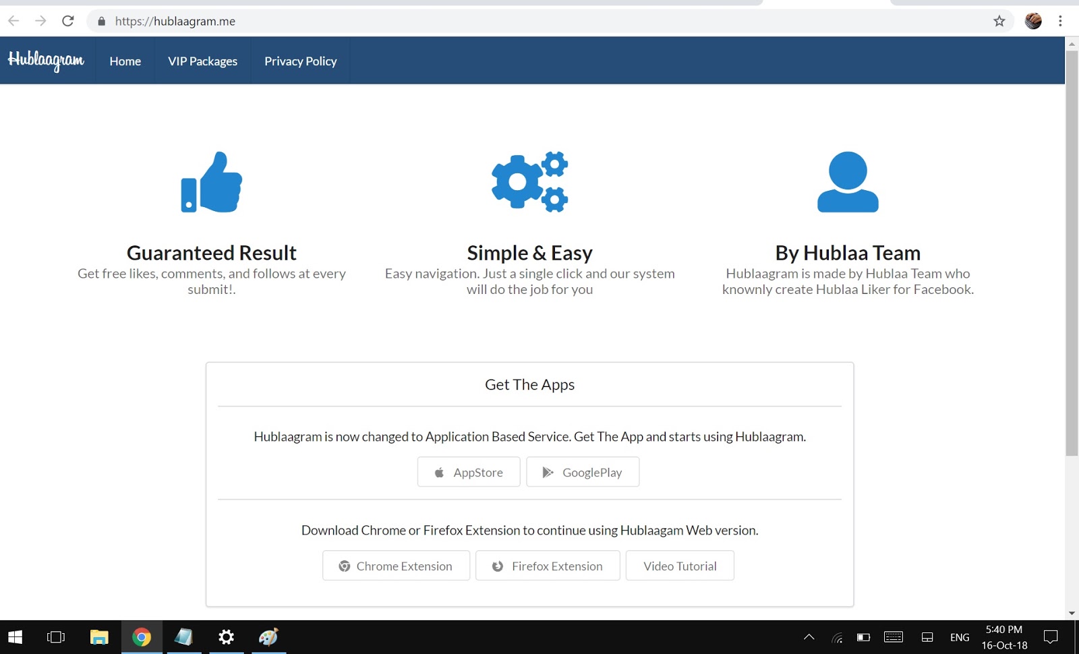Open Settings gear in taskbar
Screen dimensions: 1079x654
pyautogui.click(x=226, y=637)
